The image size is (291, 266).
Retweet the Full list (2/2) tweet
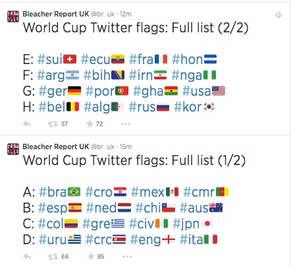tap(53, 124)
